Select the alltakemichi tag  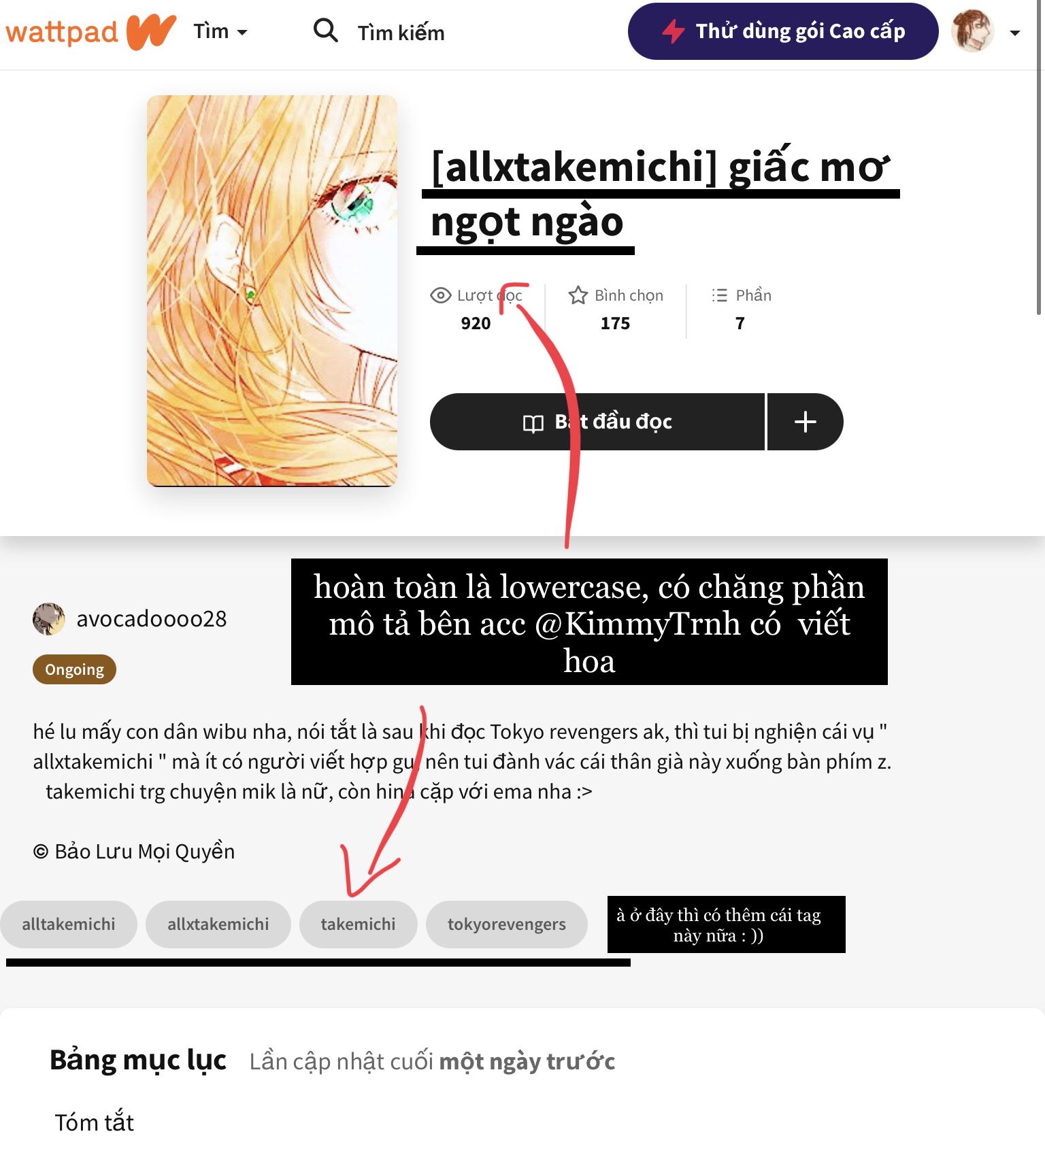tap(69, 924)
